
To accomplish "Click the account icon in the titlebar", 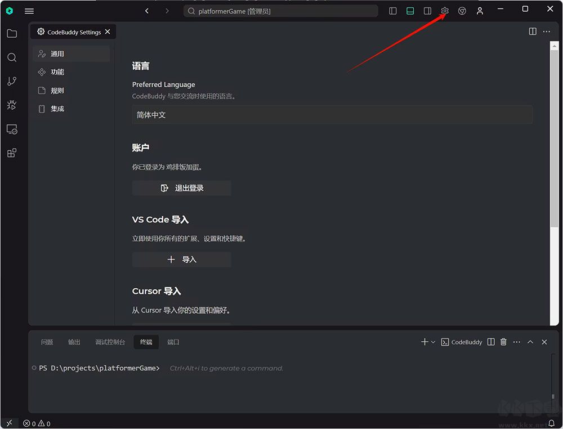I will click(480, 11).
